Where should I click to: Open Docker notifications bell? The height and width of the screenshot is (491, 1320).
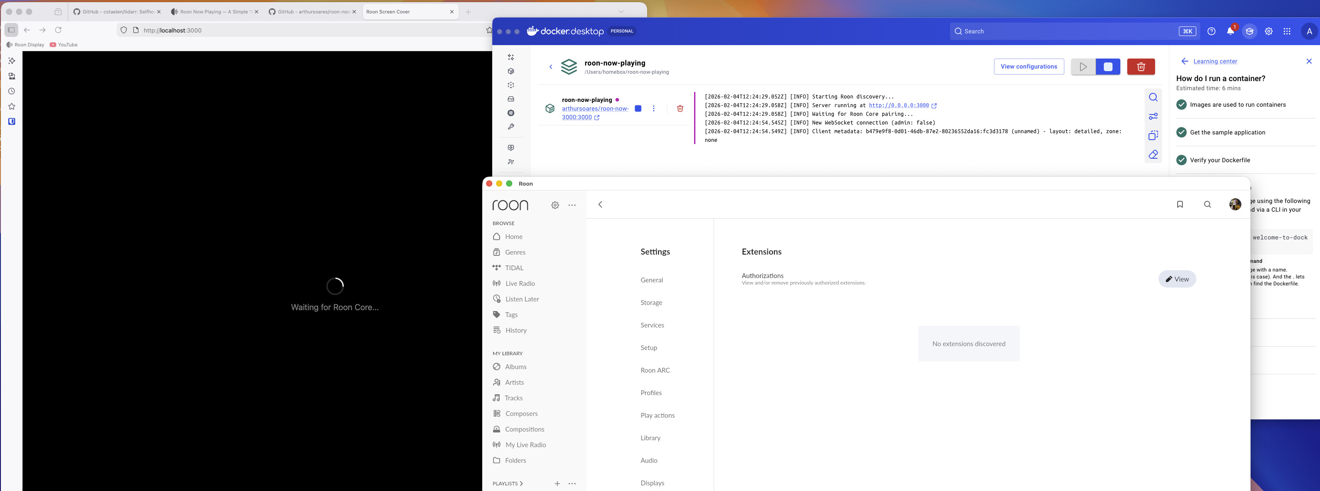pos(1230,31)
